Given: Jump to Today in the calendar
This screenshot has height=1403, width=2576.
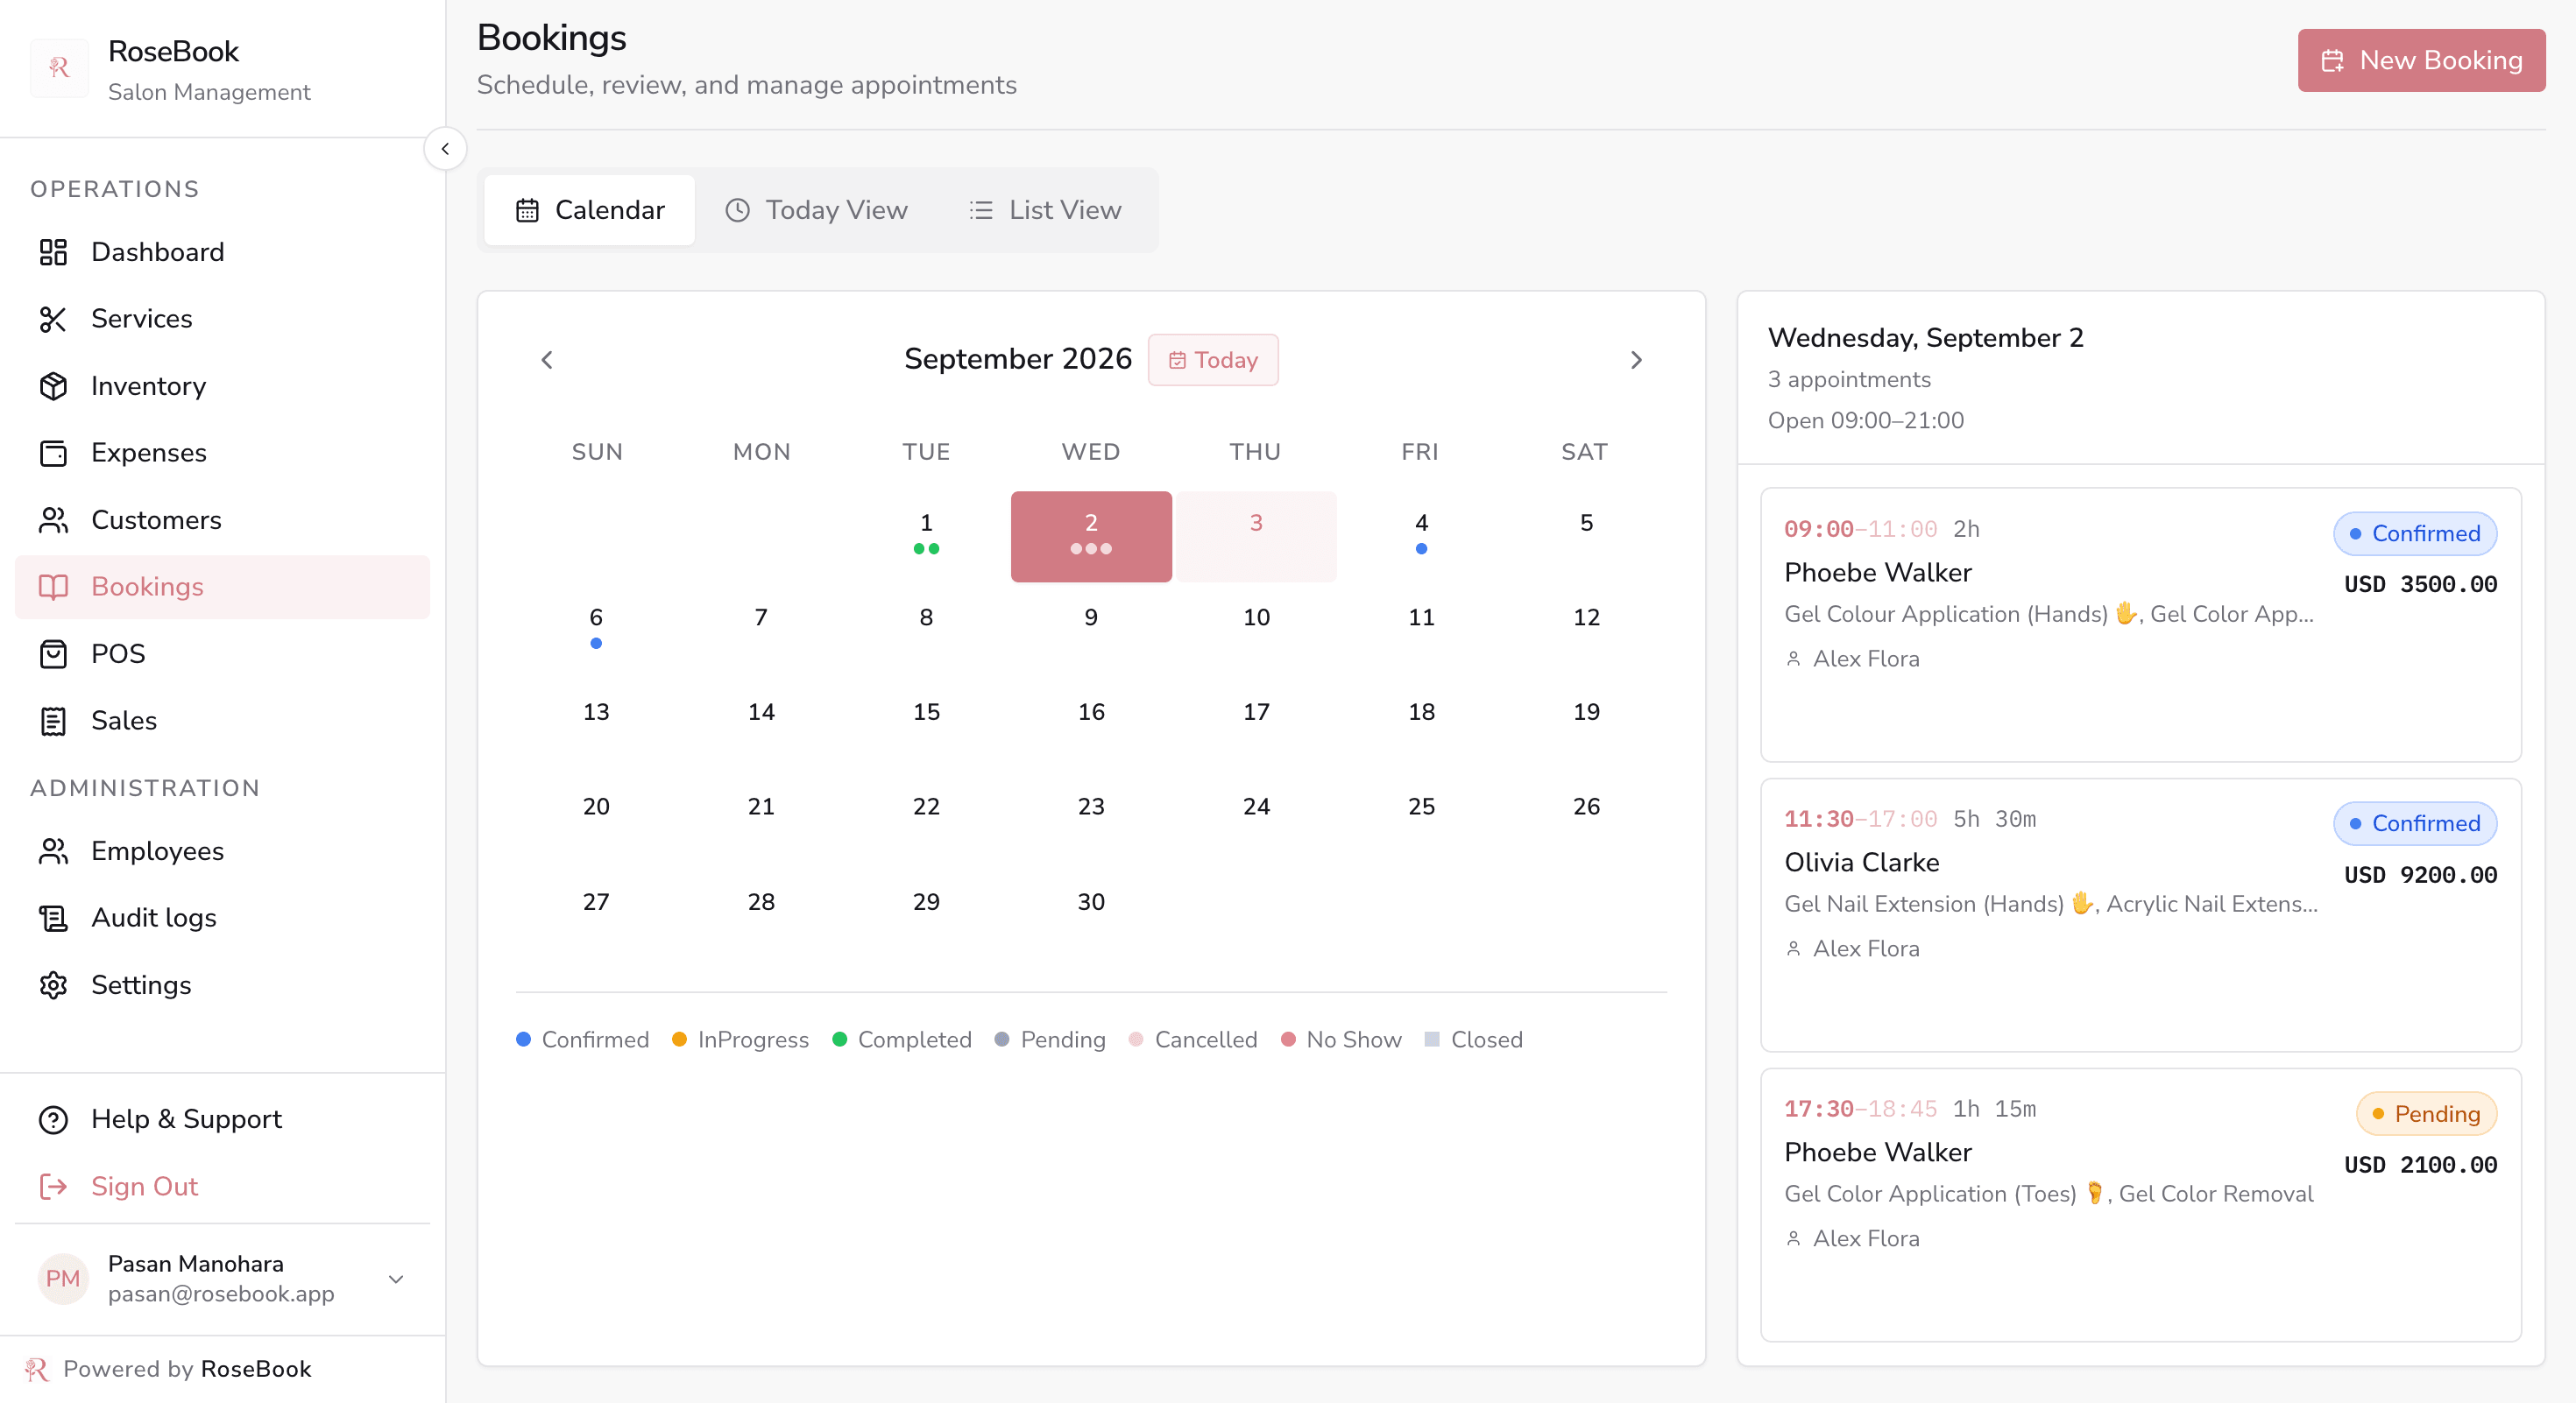Looking at the screenshot, I should coord(1213,360).
